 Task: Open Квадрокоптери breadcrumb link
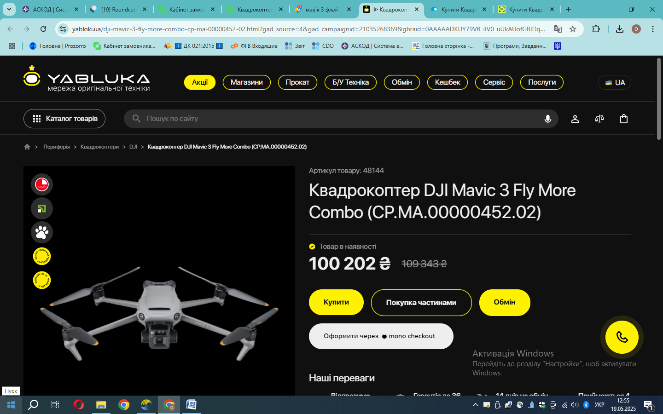click(99, 147)
